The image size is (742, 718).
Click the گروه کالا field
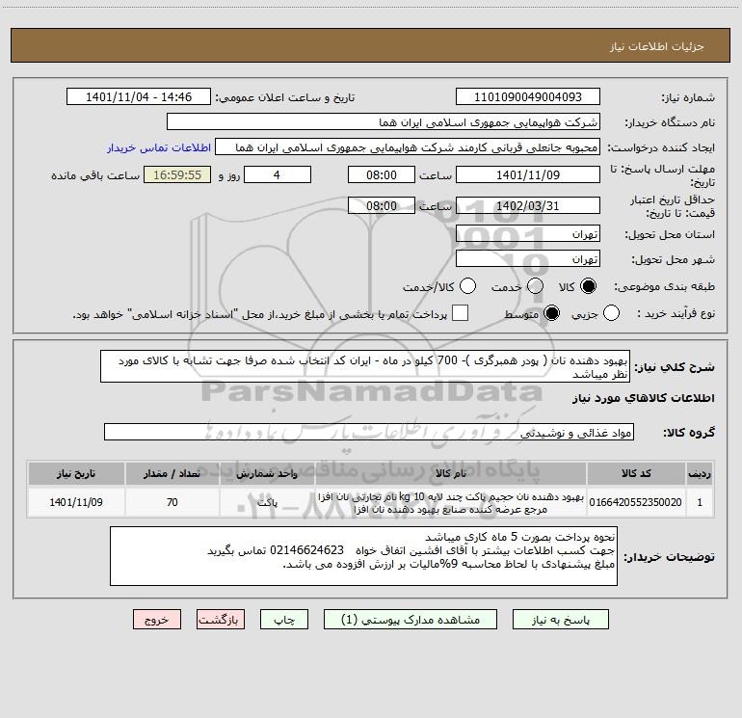point(369,432)
